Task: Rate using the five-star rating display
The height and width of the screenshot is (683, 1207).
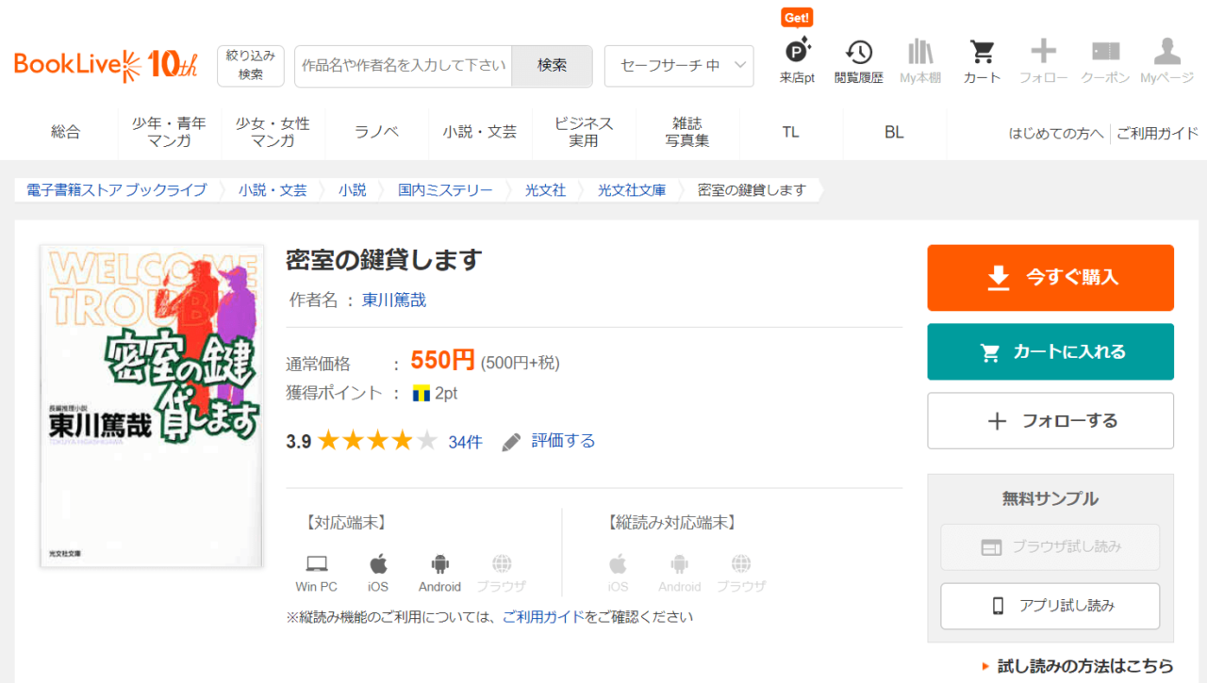Action: [377, 441]
